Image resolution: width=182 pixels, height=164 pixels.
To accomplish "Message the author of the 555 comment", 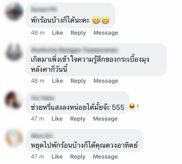I will [105, 119].
